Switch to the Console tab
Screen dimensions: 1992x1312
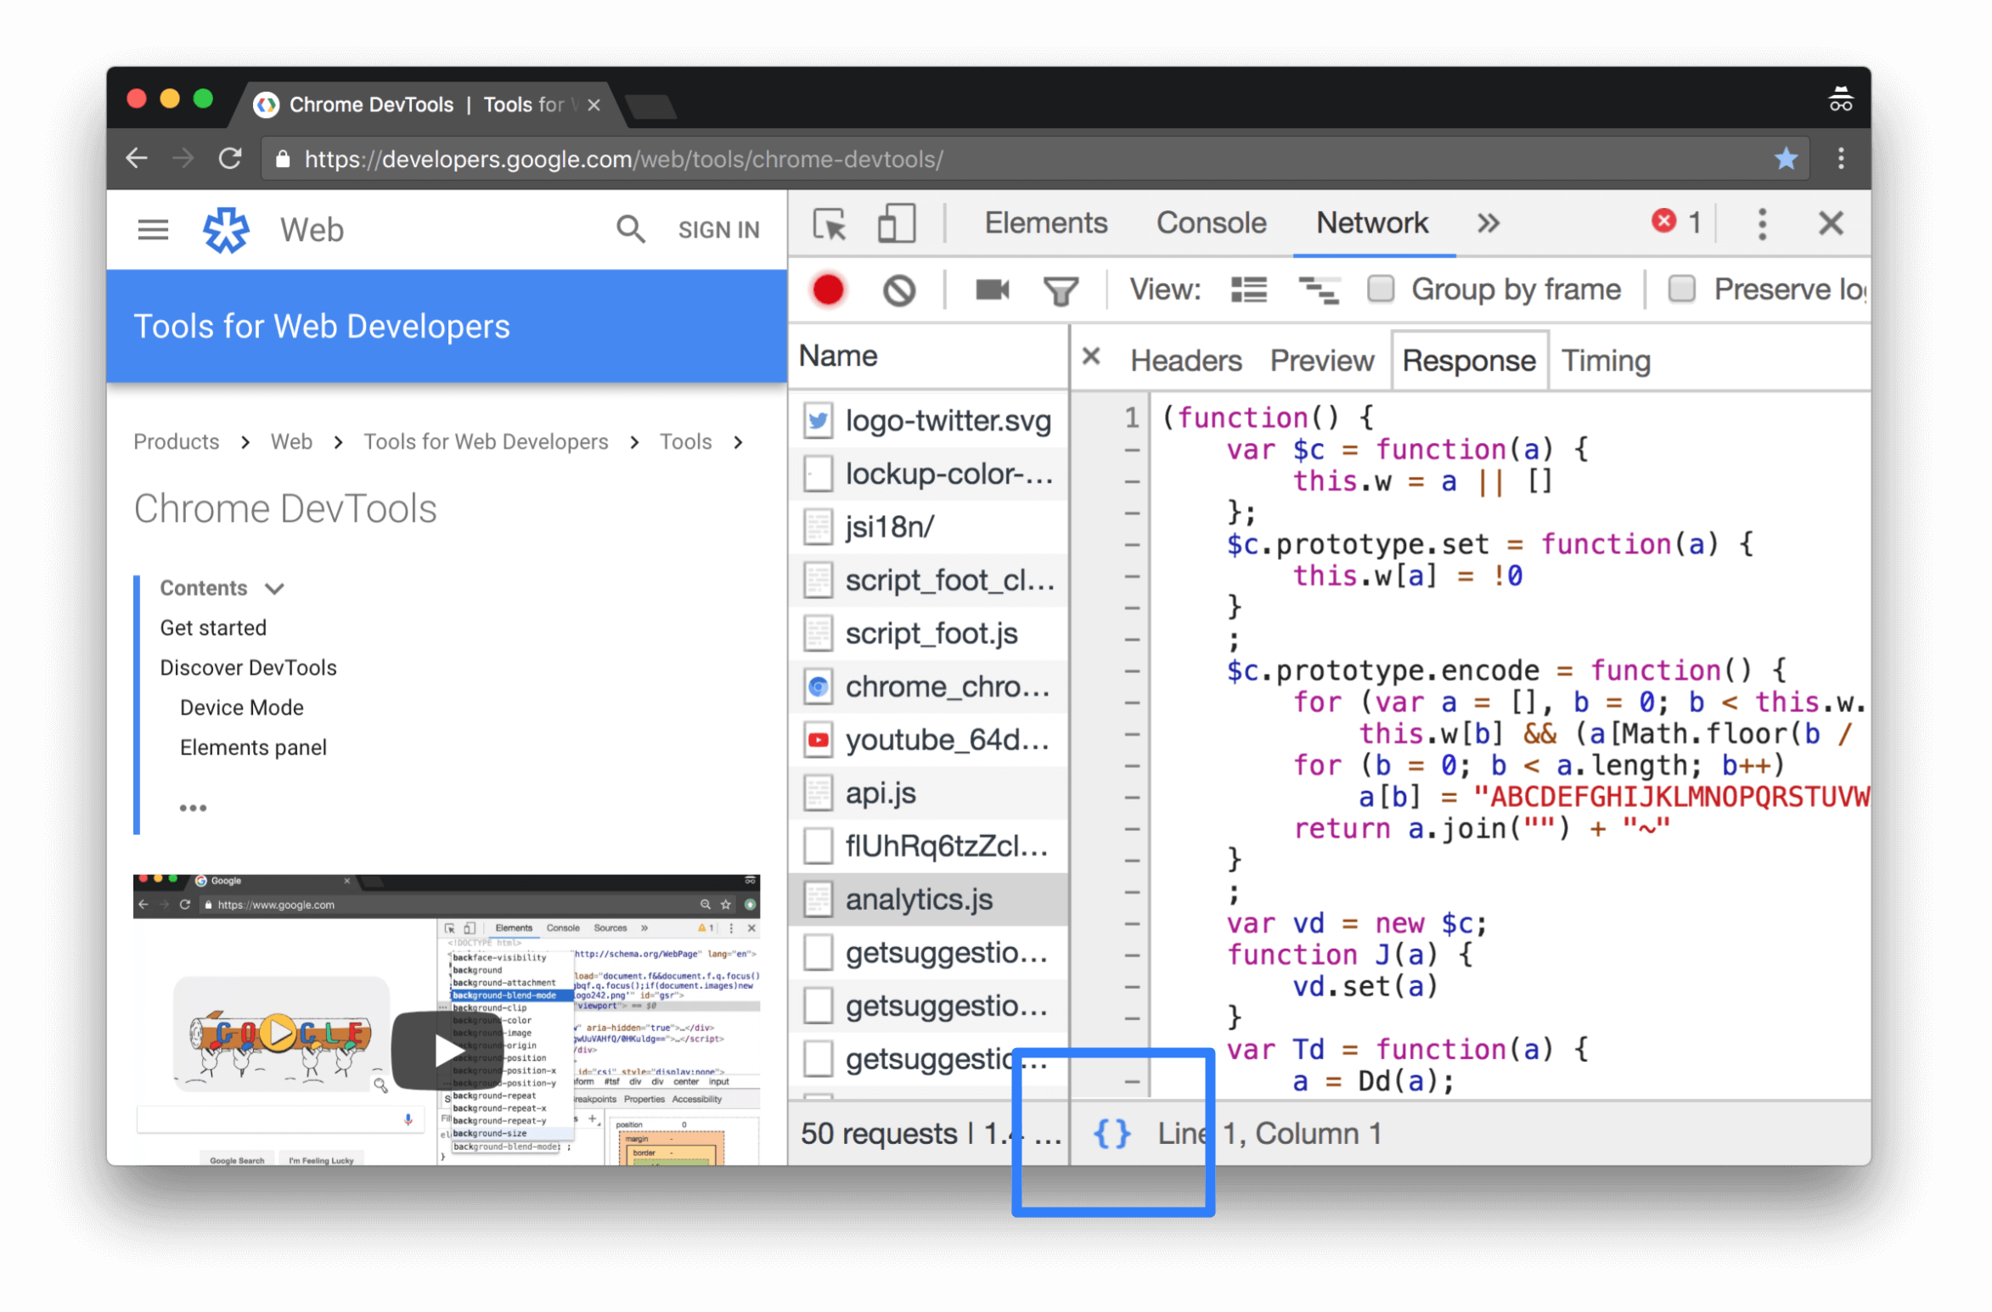1210,224
